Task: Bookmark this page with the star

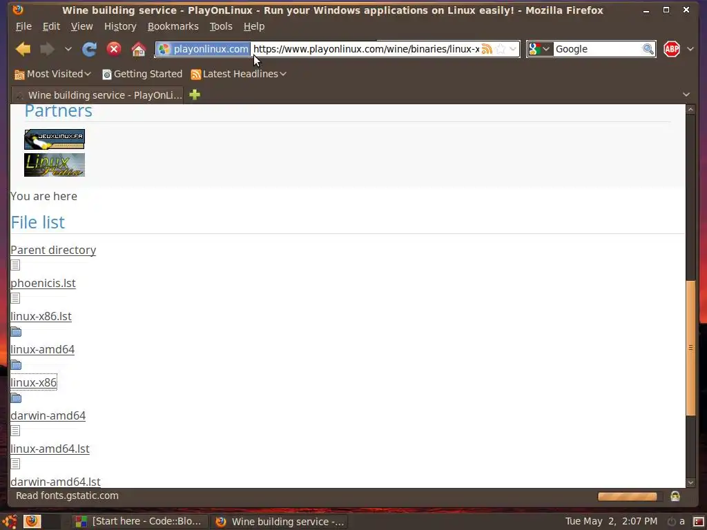Action: (x=501, y=49)
